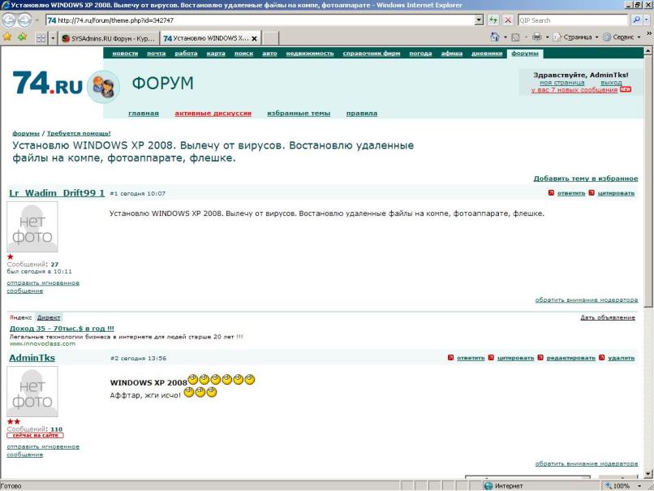This screenshot has width=654, height=491.
Task: Open the Quick Tabs thumbnail view icon
Action: click(x=41, y=38)
